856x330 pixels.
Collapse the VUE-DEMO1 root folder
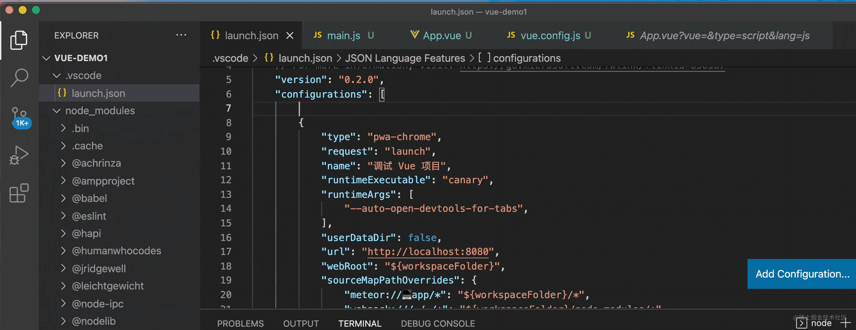(x=47, y=58)
